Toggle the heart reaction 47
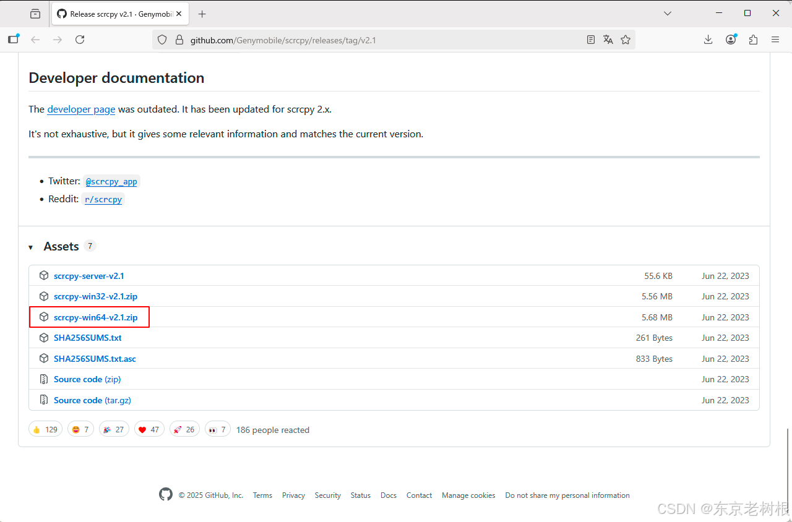The height and width of the screenshot is (522, 792). pyautogui.click(x=149, y=429)
